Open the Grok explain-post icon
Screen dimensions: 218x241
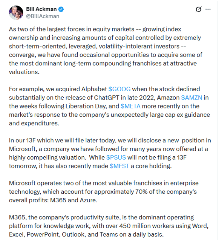[198, 9]
